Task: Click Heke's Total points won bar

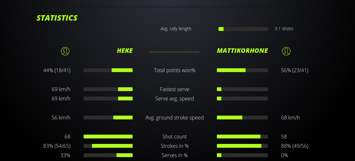Action: [108, 70]
